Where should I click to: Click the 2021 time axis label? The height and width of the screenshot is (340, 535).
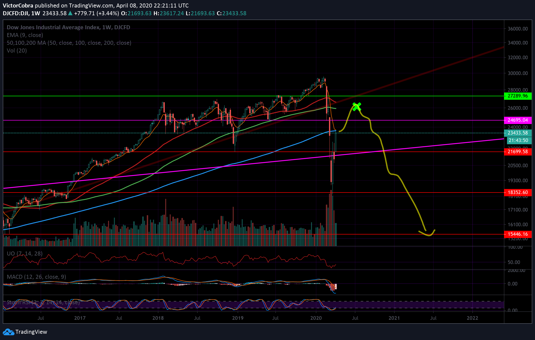(394, 318)
